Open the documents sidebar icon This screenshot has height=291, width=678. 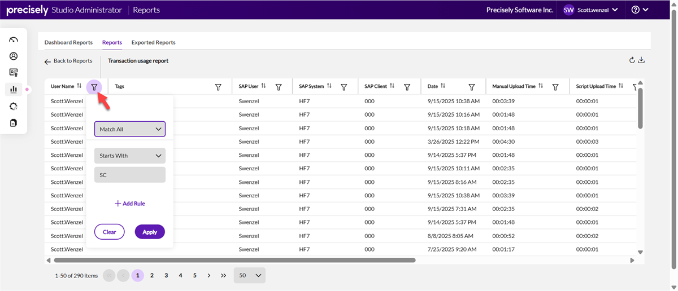(x=14, y=122)
